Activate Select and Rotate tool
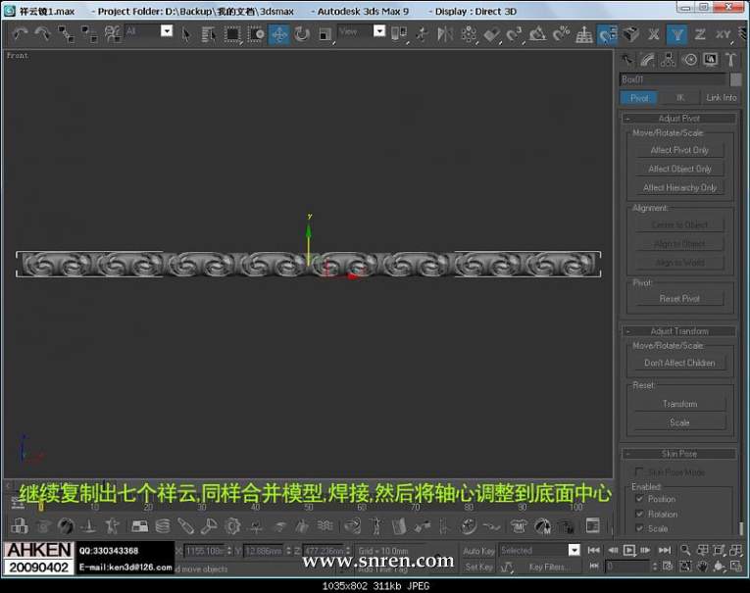The image size is (750, 593). click(x=302, y=34)
